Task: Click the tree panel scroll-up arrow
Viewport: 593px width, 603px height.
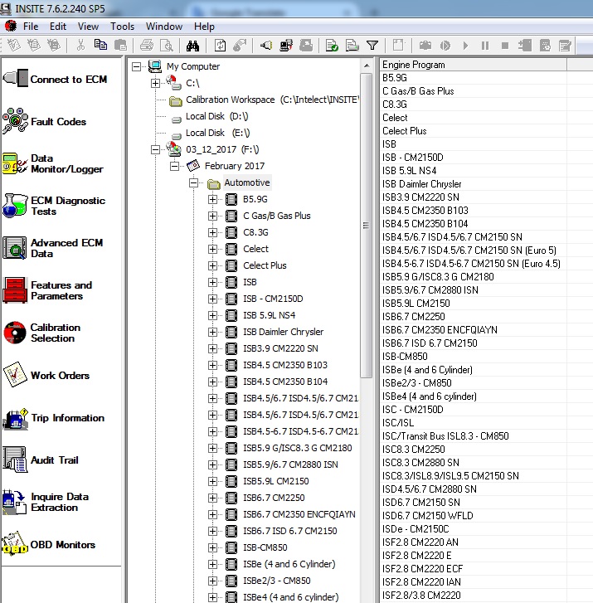Action: tap(367, 66)
